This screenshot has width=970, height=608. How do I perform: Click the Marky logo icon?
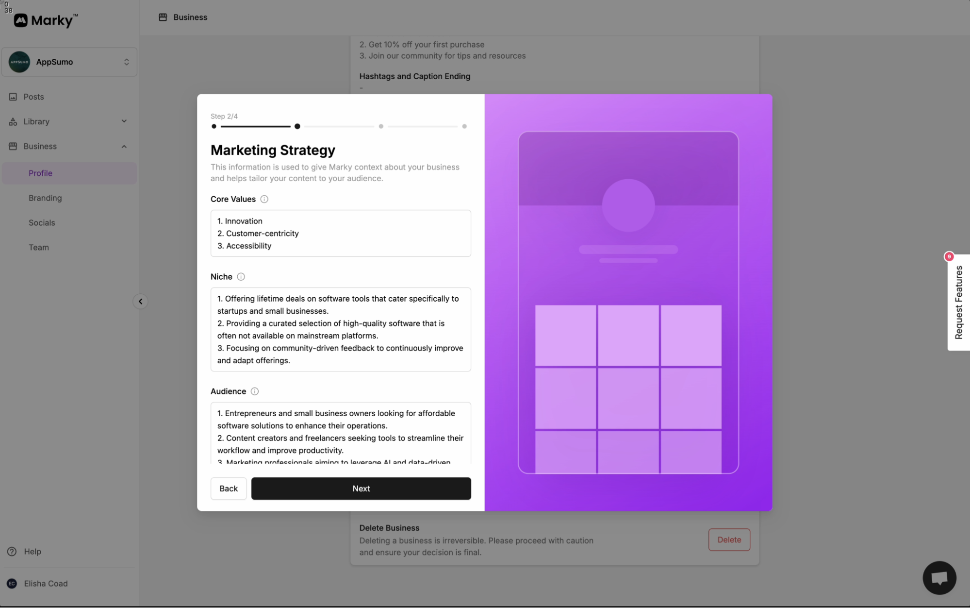pos(21,19)
